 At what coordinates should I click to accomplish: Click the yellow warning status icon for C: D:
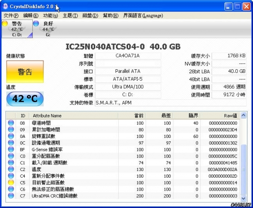pyautogui.click(x=5, y=23)
